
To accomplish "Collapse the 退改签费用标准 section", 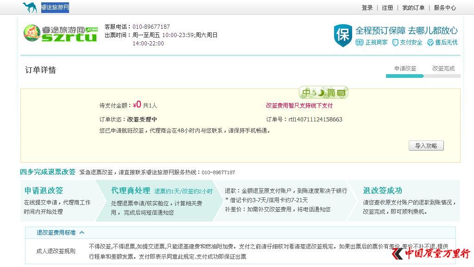I will pyautogui.click(x=82, y=233).
